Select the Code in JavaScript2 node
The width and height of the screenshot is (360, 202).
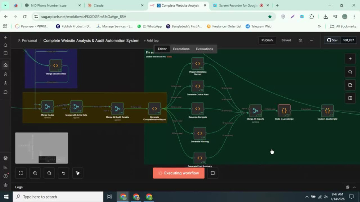327,111
